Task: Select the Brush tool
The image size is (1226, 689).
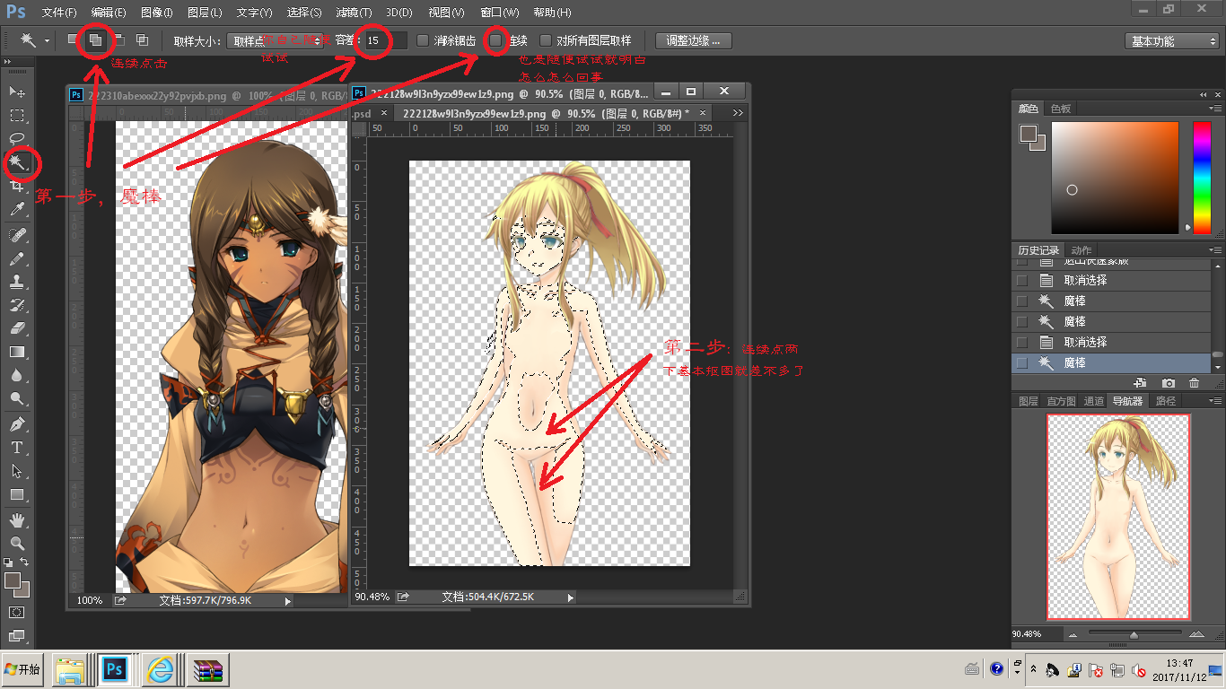Action: click(17, 258)
